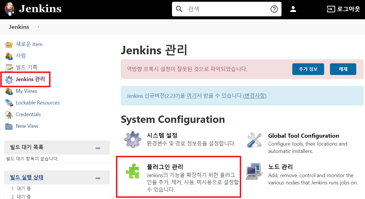Click the 새로운 Item box icon
Image resolution: width=365 pixels, height=199 pixels.
tap(9, 44)
